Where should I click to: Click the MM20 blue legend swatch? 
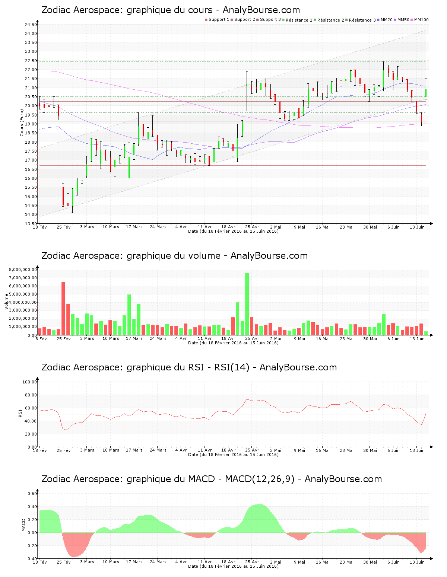pyautogui.click(x=378, y=20)
